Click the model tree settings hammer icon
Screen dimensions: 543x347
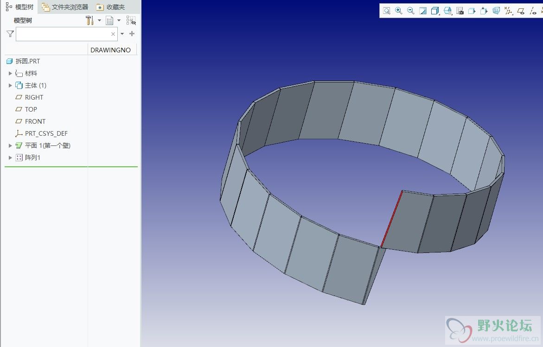click(x=89, y=20)
